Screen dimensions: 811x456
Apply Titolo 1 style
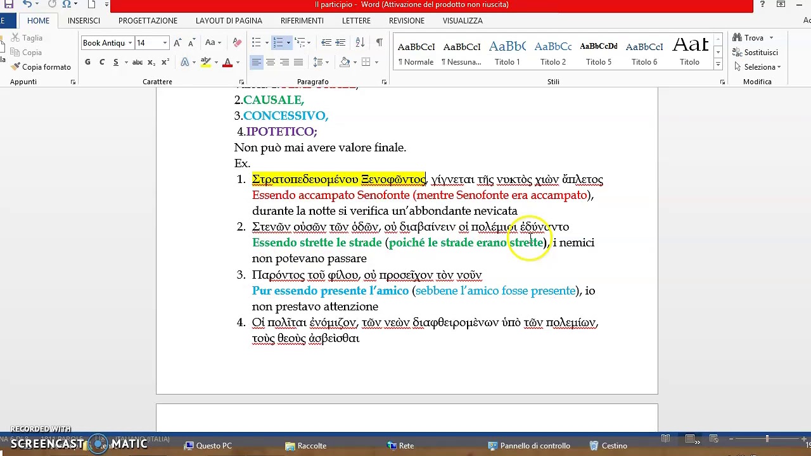click(507, 53)
